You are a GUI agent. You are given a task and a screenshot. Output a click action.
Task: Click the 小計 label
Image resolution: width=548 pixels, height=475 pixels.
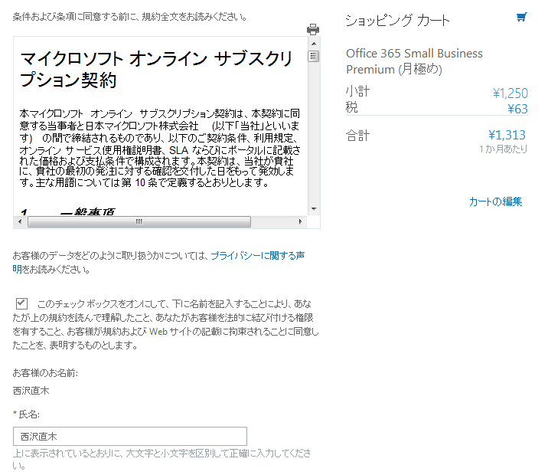click(x=357, y=91)
